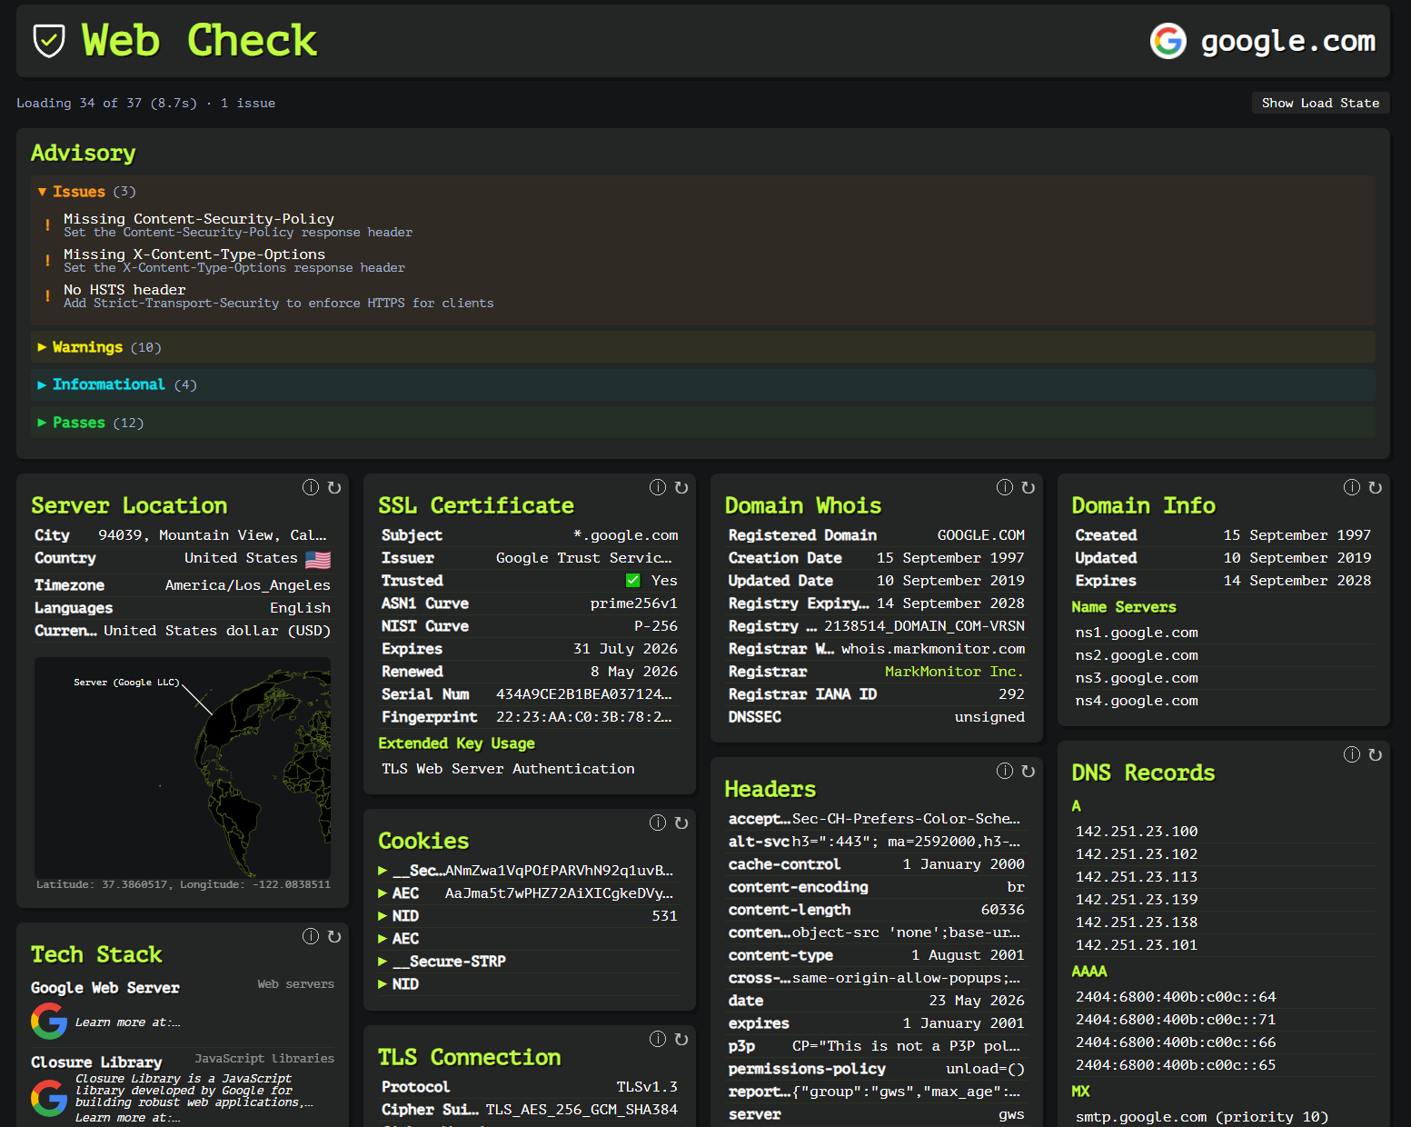Expand the __Secure-STRP cookie row

point(529,962)
